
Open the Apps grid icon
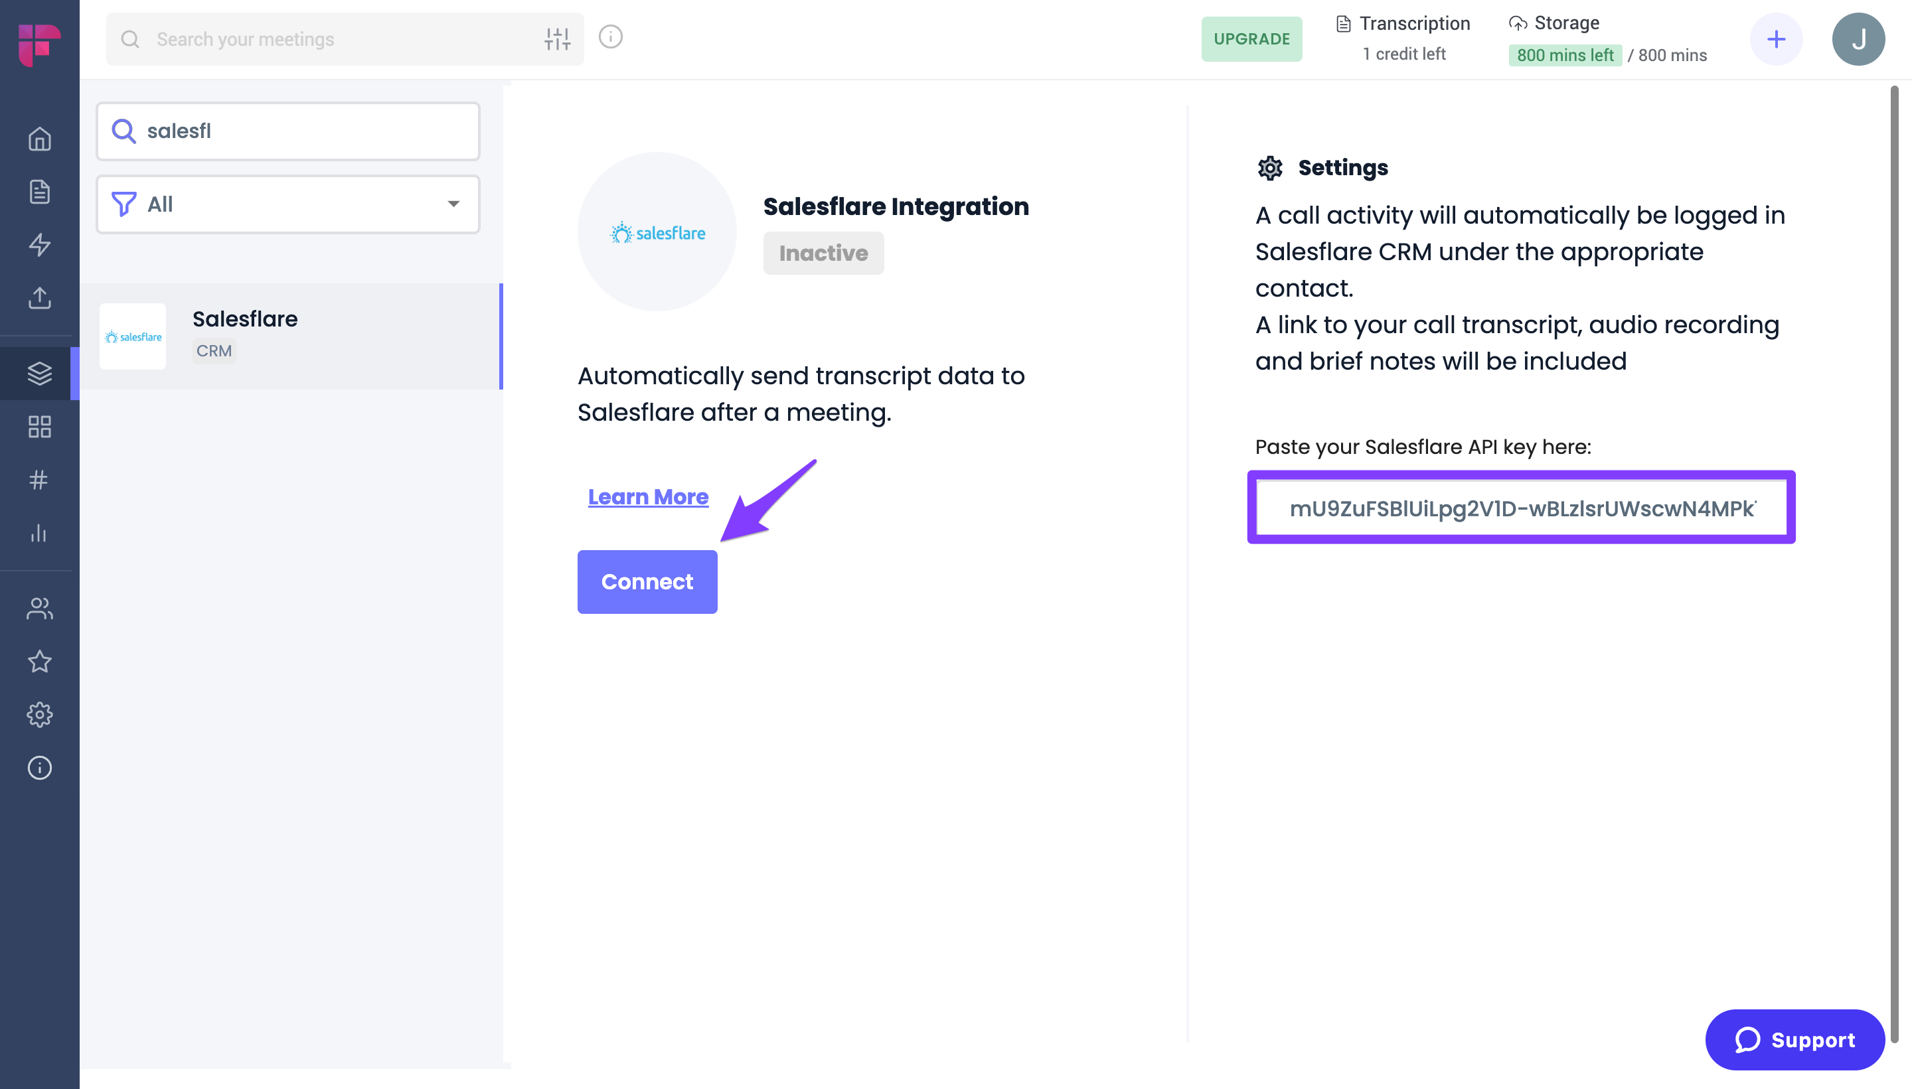(x=39, y=427)
